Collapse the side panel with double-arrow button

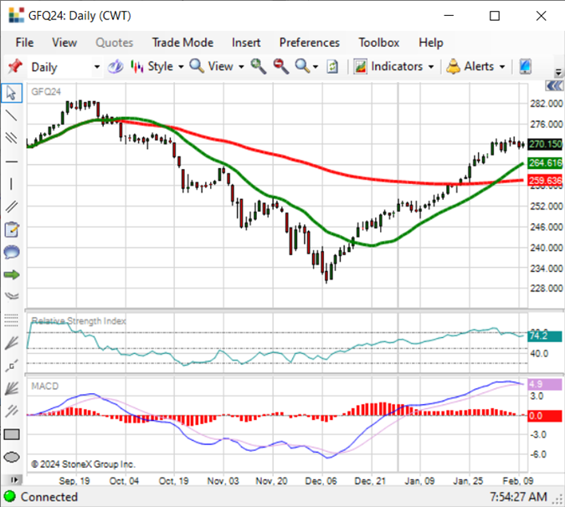coord(553,85)
